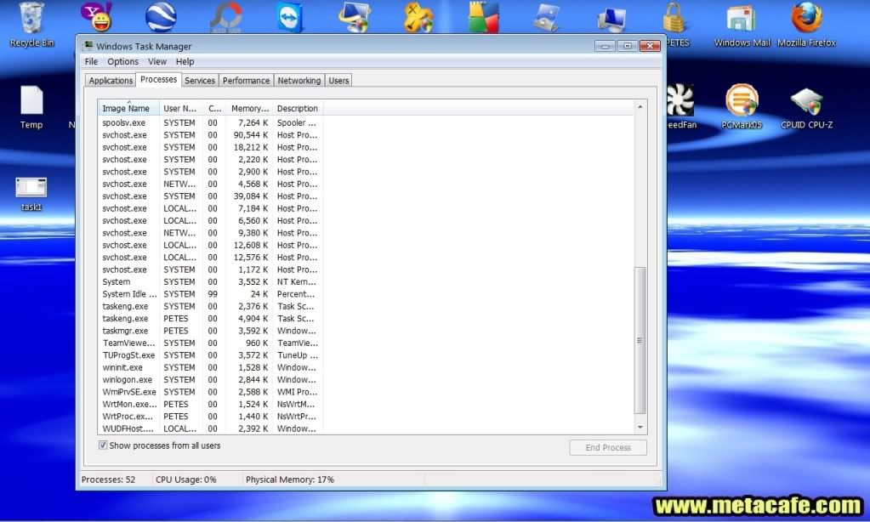Select the taskmgr.exe process row

coord(125,331)
